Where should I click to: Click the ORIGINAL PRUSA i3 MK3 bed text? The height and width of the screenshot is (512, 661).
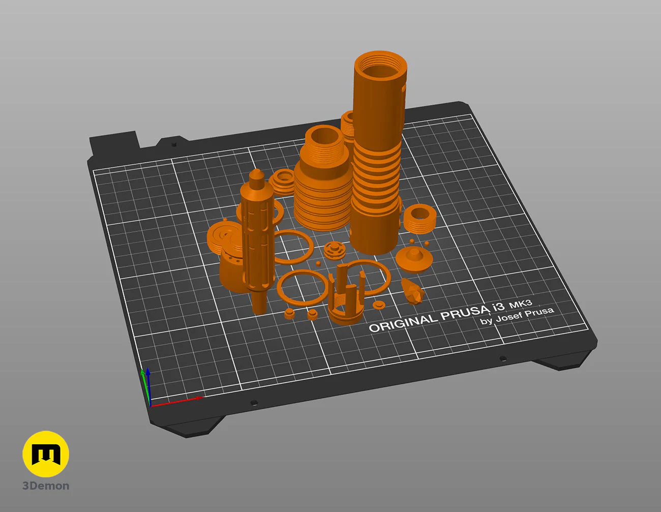(x=451, y=315)
